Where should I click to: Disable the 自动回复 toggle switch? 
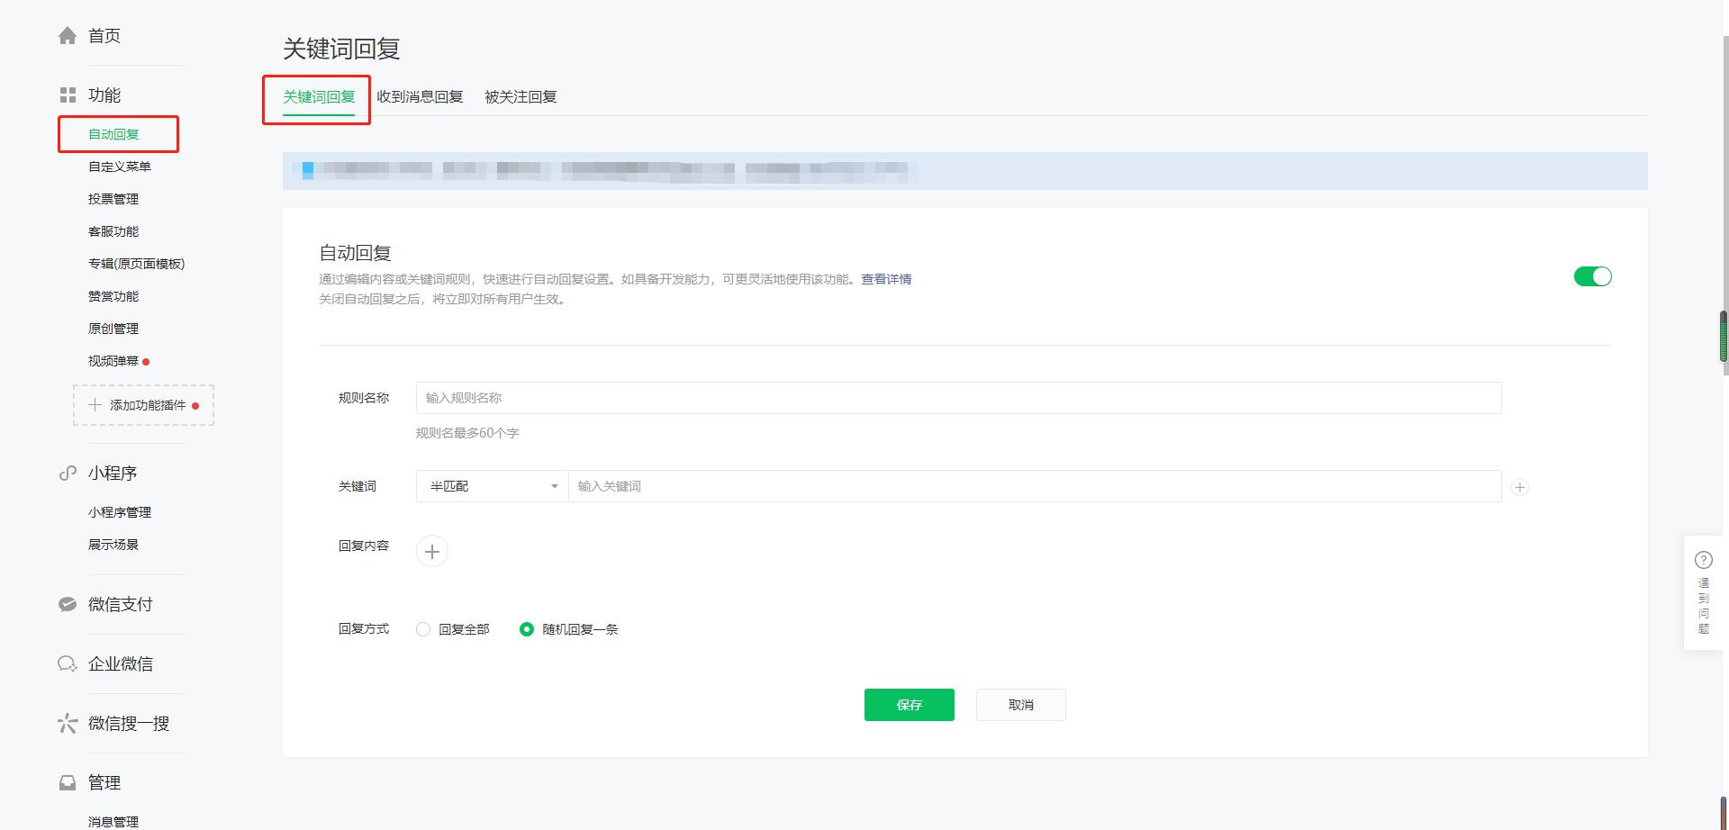point(1592,276)
